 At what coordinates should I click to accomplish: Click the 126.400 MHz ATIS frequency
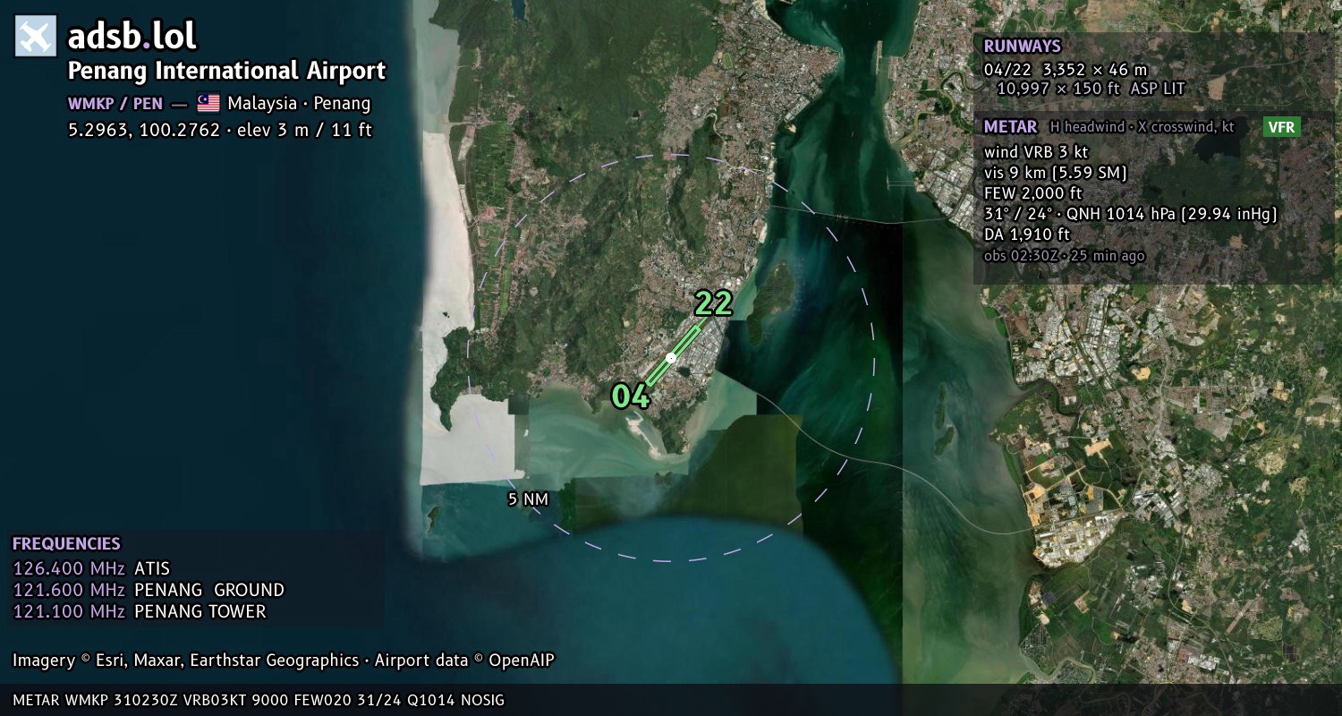coord(91,568)
